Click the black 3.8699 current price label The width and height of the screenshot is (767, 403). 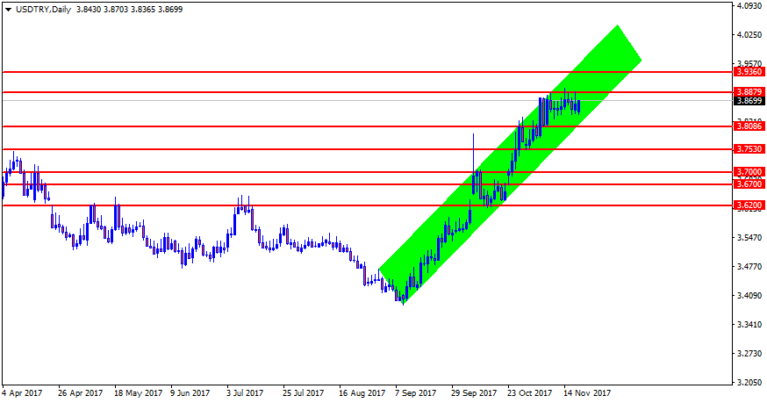point(749,101)
